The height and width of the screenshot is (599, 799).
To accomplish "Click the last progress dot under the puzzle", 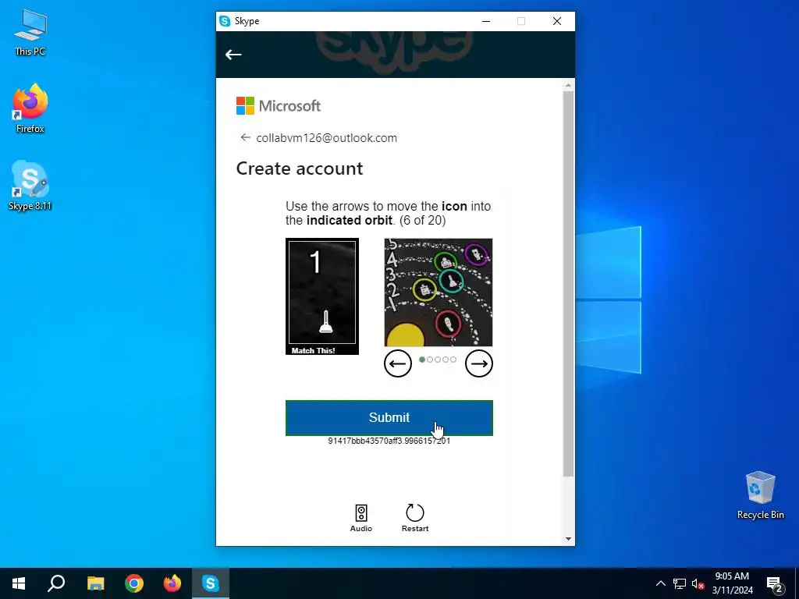I will click(x=453, y=359).
